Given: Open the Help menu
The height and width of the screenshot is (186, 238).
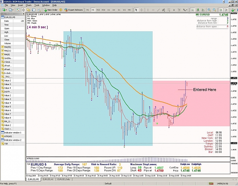Looking at the screenshot, I should click(54, 5).
